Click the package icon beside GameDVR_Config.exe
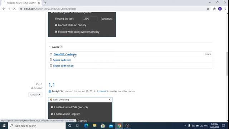Viewport: 229px width, 129px height. click(x=51, y=54)
